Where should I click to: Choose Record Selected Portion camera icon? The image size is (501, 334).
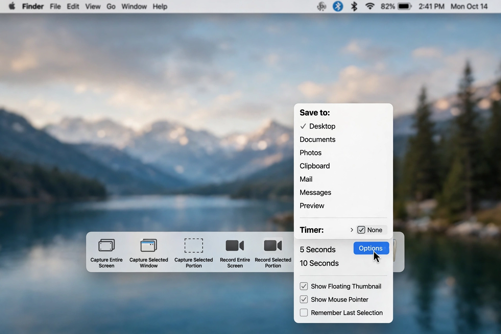(x=273, y=246)
